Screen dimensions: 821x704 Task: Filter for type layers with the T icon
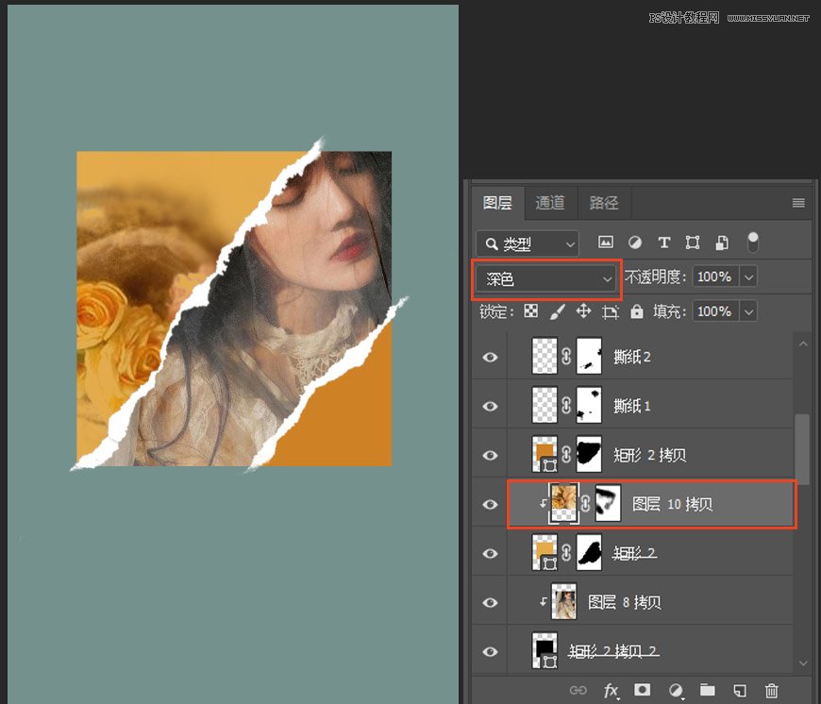click(664, 243)
